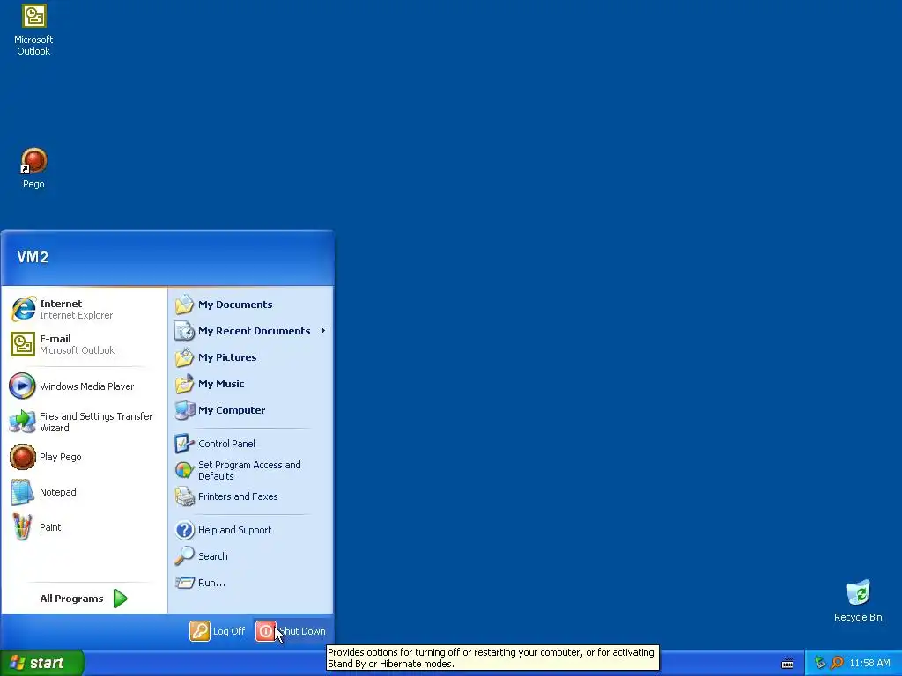
Task: Click the network tray icon beside the magnifier
Action: click(x=820, y=663)
